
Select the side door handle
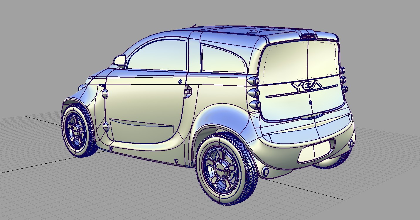point(188,92)
